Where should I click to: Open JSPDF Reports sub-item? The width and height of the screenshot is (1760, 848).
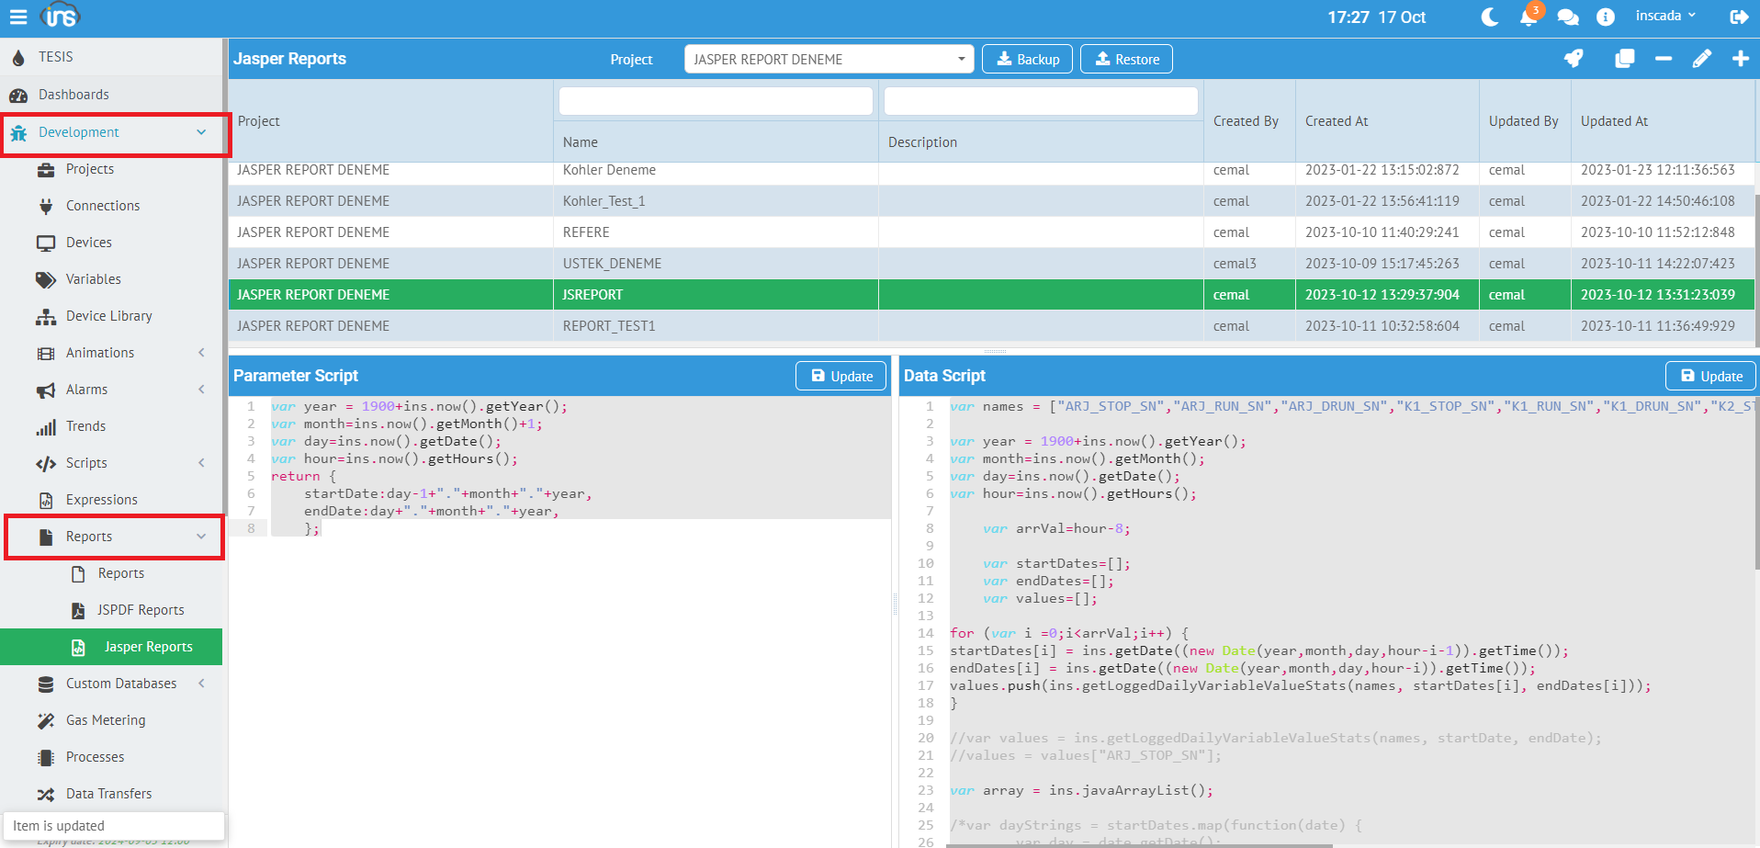point(111,610)
